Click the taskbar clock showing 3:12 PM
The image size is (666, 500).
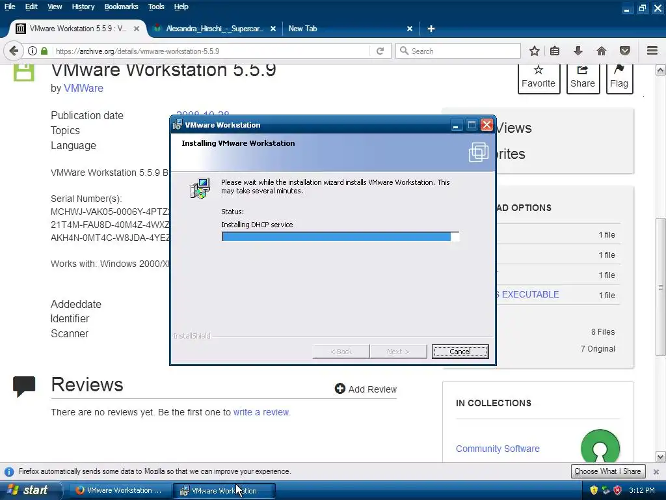pos(642,490)
